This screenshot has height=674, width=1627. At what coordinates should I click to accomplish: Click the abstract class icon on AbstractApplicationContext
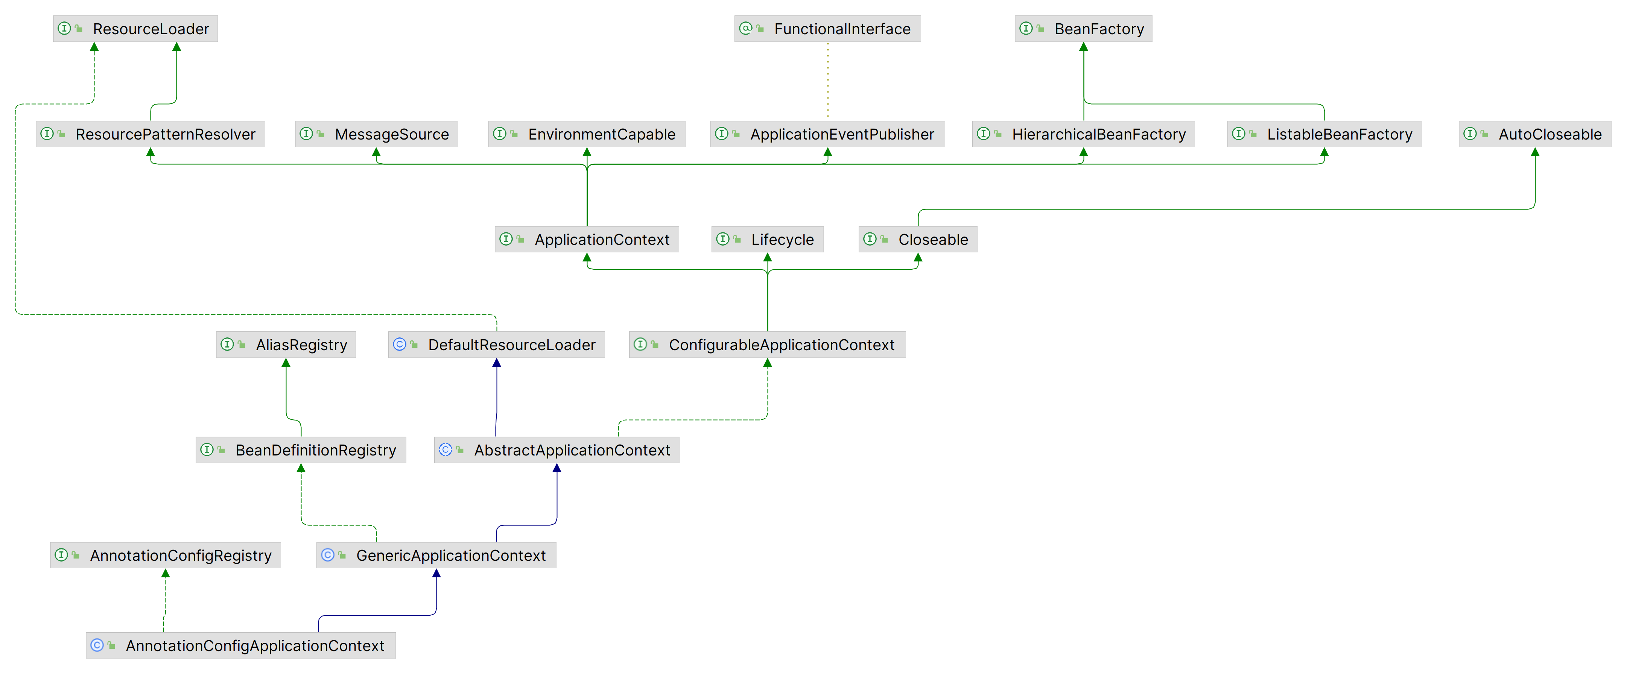(445, 449)
